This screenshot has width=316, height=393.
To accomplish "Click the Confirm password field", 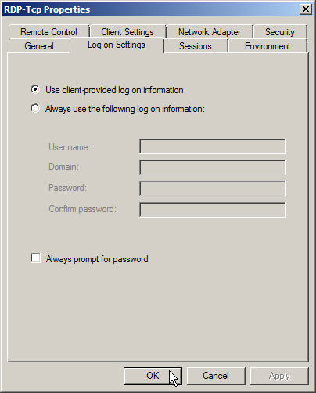I will tap(213, 210).
